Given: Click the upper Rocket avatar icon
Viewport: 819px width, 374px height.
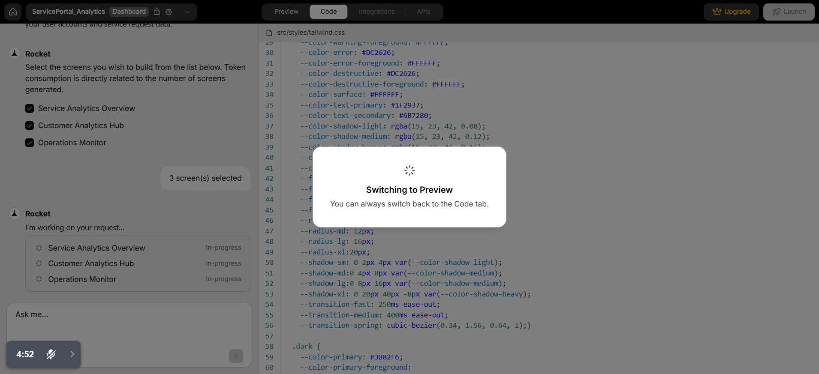Looking at the screenshot, I should 15,54.
